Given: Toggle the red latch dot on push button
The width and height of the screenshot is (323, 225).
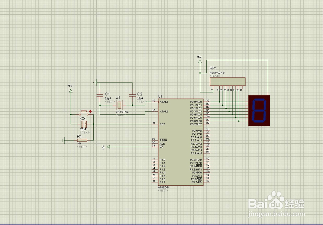Looking at the screenshot, I should click(90, 111).
